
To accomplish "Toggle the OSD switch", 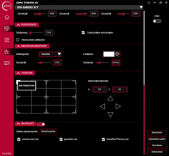I will click(x=157, y=21).
